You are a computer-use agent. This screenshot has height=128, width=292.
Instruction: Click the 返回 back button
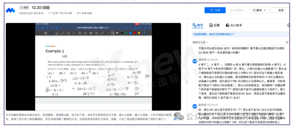pyautogui.click(x=24, y=7)
